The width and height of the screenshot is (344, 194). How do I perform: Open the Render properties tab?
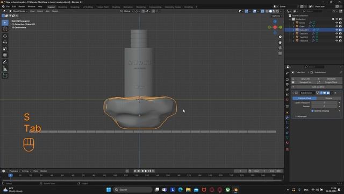(x=287, y=79)
